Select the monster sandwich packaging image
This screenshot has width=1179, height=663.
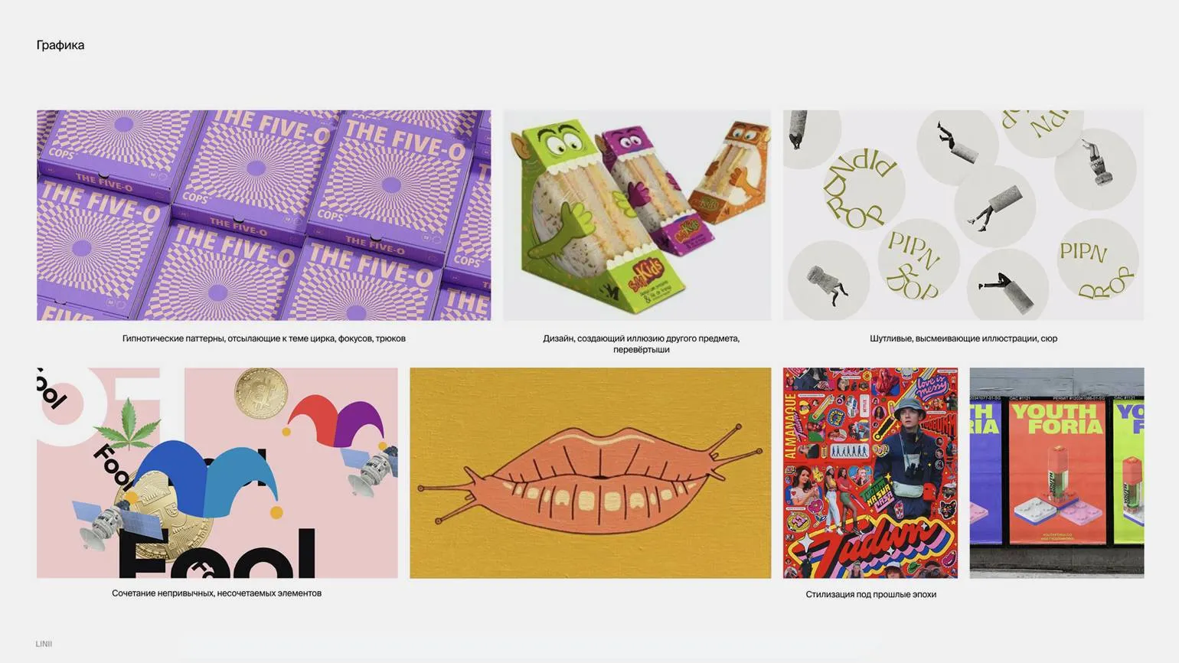click(637, 215)
